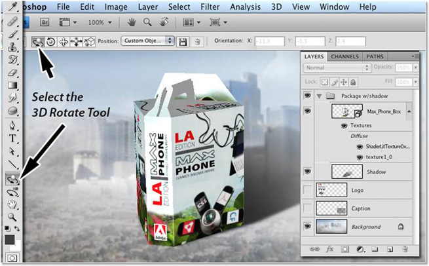Select the 3D Orbit camera tool

coord(12,193)
